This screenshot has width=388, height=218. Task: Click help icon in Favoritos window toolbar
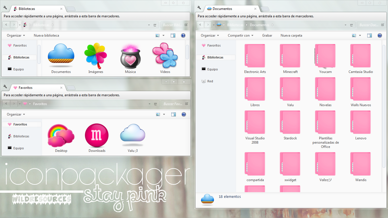click(x=184, y=114)
